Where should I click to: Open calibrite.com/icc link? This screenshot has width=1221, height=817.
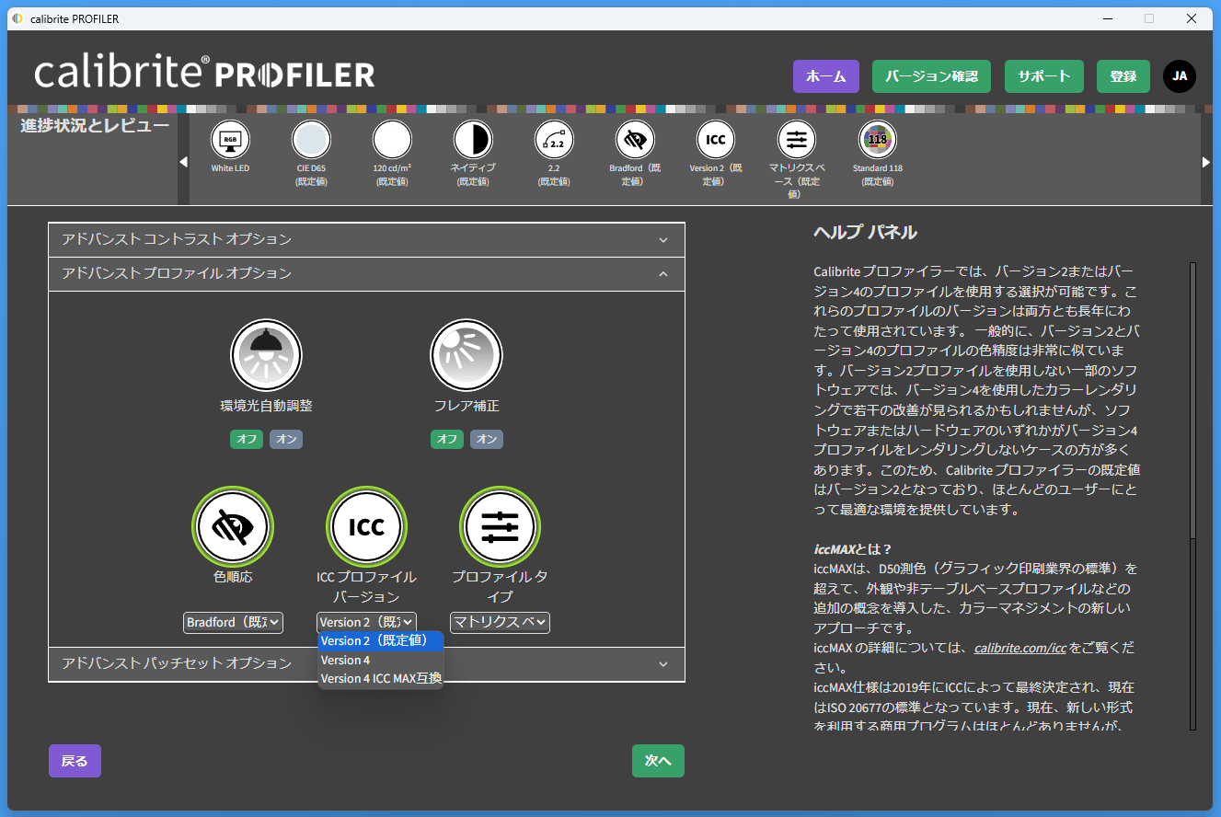1020,648
